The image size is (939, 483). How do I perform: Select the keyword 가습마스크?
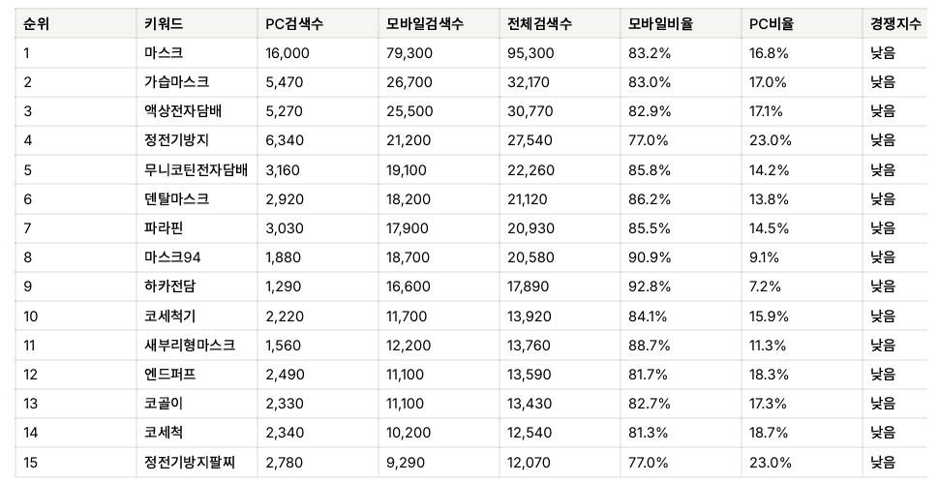176,82
